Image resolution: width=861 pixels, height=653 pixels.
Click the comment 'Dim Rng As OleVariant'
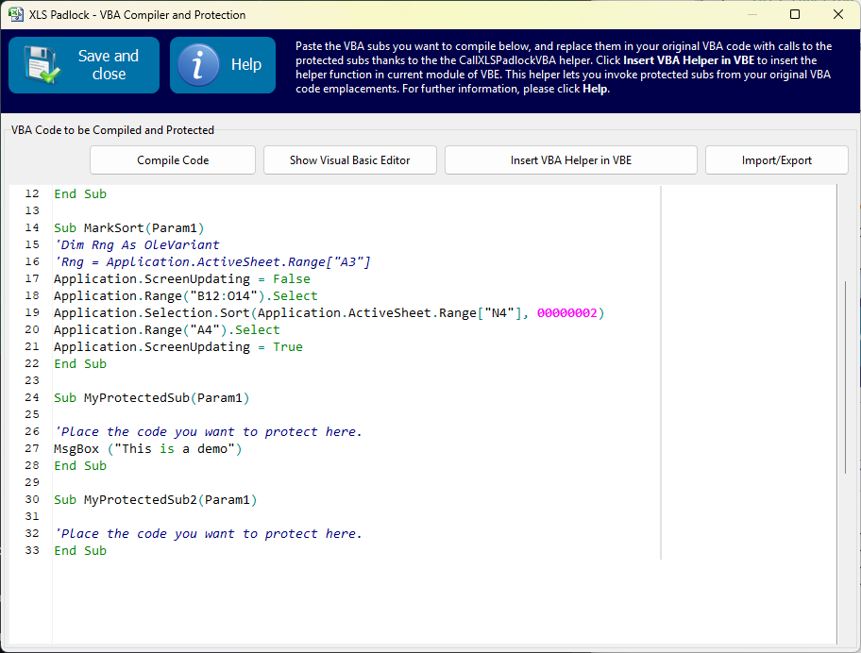[137, 244]
